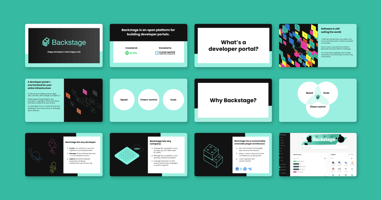The height and width of the screenshot is (200, 381).
Task: Click the bullet 'Makes it easy to develop for'
Action: click(252, 155)
